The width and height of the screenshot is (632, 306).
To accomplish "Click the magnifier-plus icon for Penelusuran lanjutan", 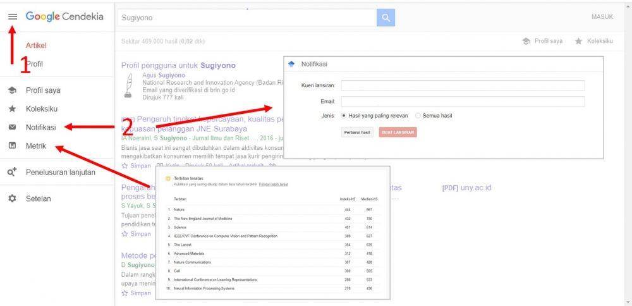I will [13, 172].
